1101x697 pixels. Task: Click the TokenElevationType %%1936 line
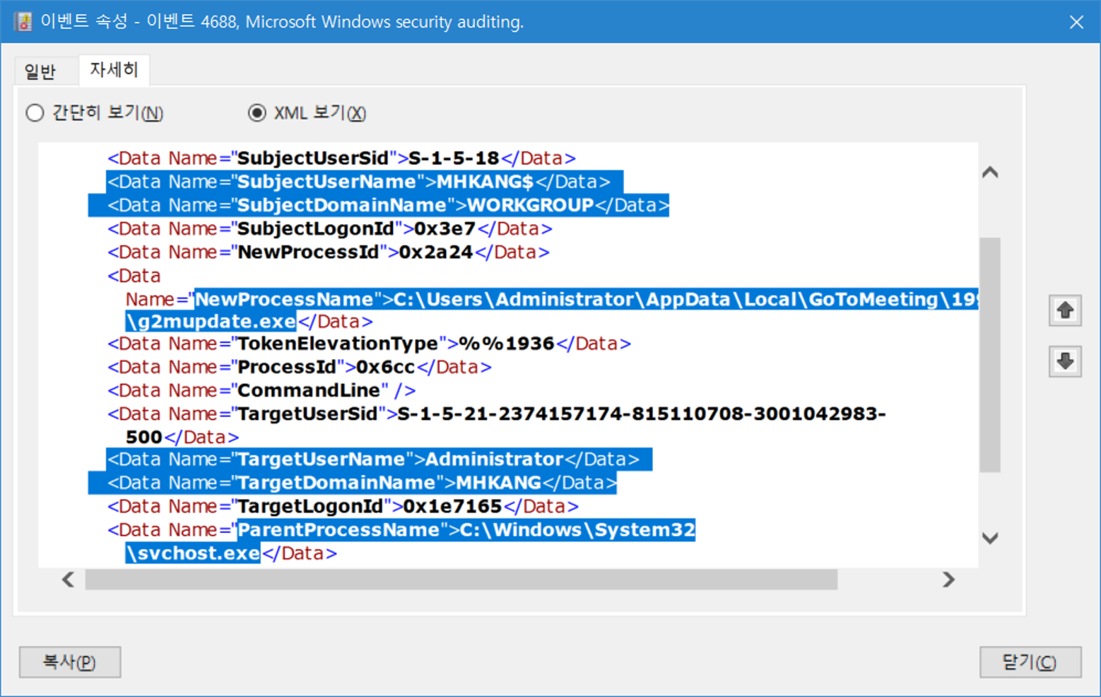369,344
